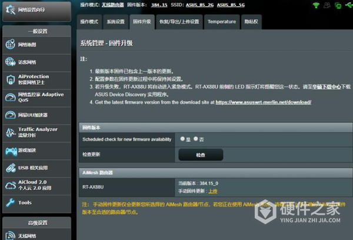Viewport: 353px width, 240px height.
Task: Open Traffic Analyzer 流量分析 menu item
Action: (36, 132)
